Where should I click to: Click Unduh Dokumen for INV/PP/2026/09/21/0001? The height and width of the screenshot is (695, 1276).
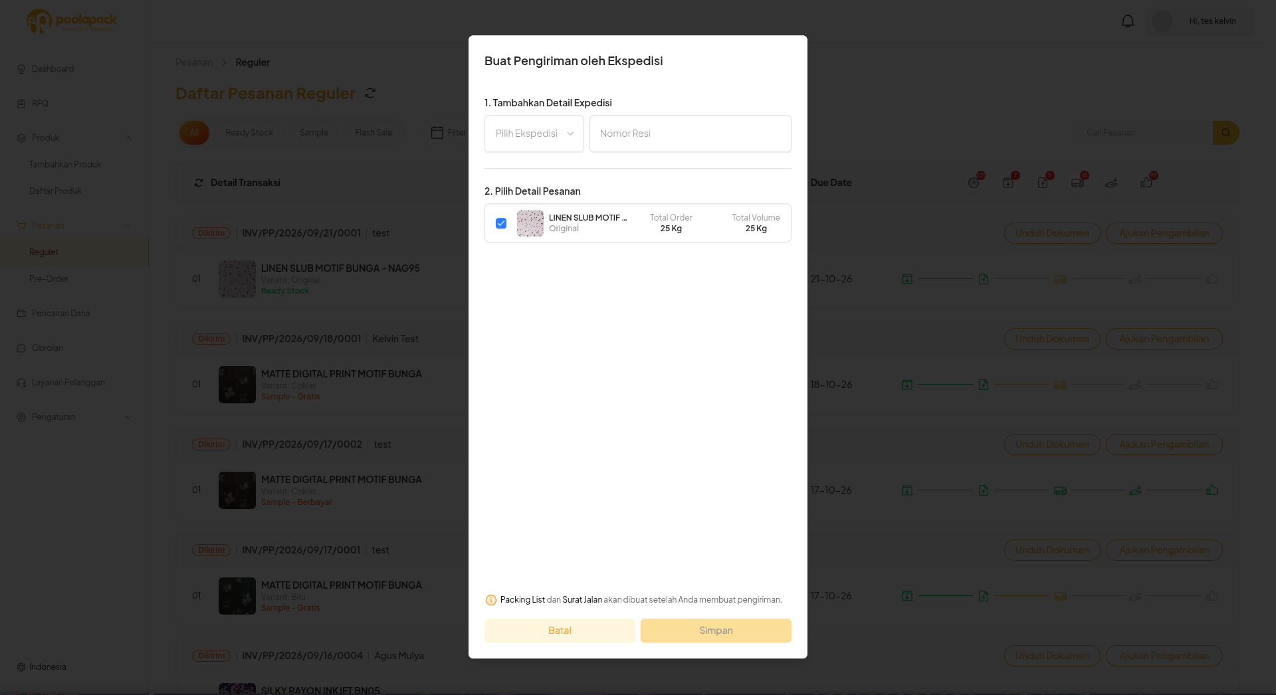coord(1052,233)
